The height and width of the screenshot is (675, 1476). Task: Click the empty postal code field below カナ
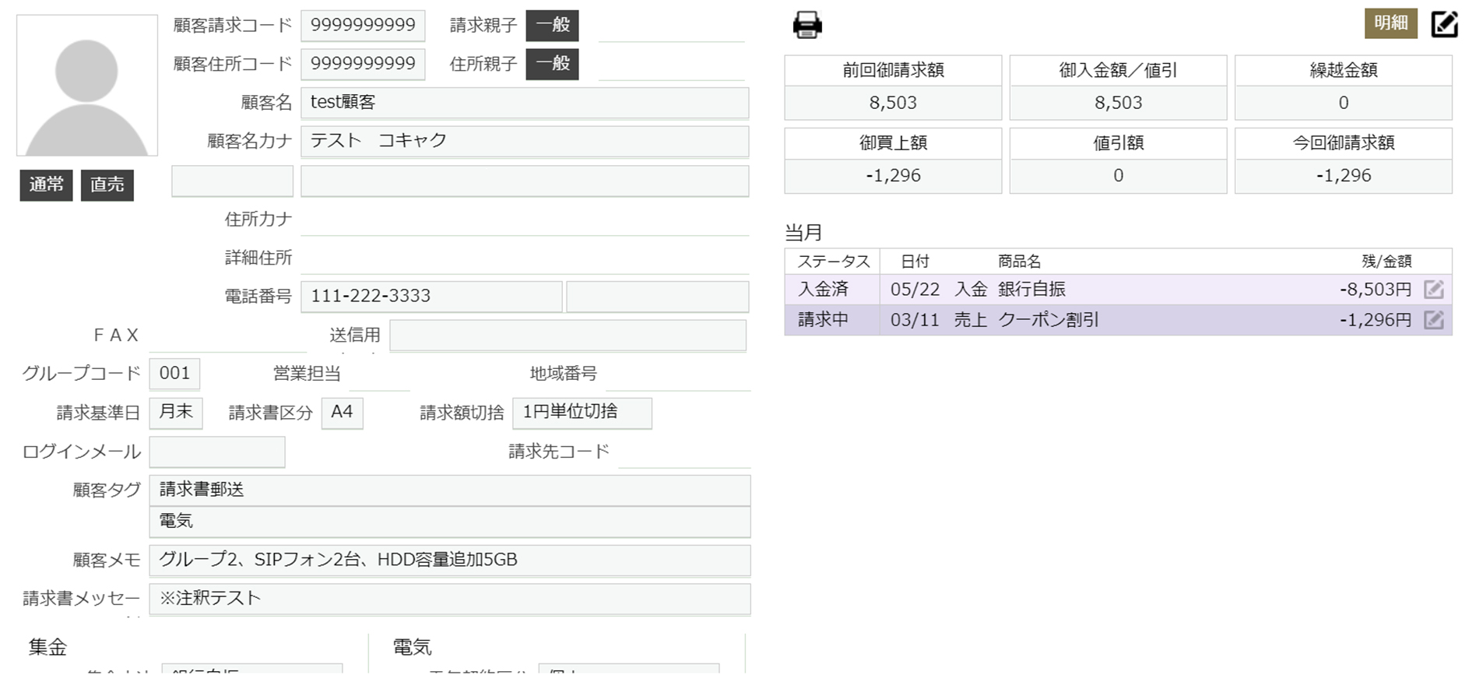tap(232, 181)
